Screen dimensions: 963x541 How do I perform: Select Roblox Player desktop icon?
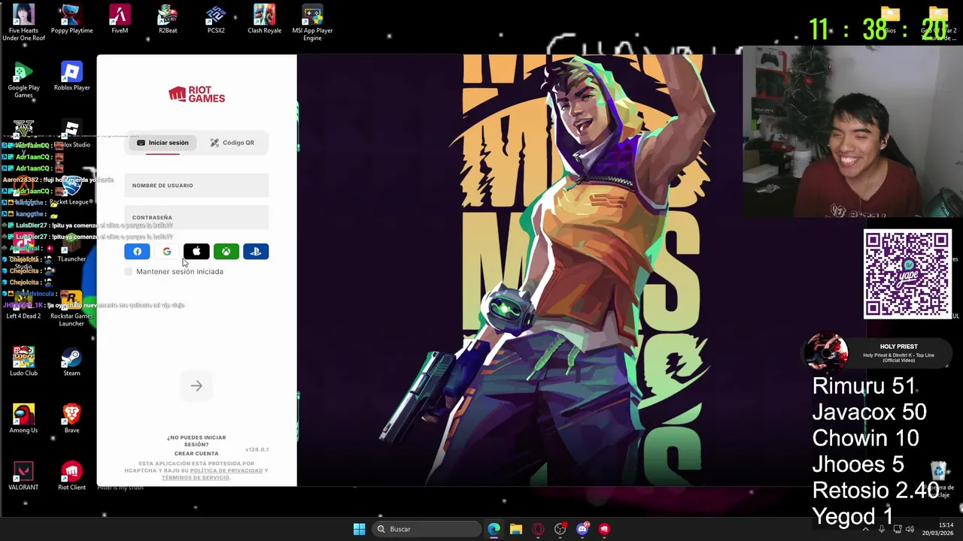coord(71,77)
